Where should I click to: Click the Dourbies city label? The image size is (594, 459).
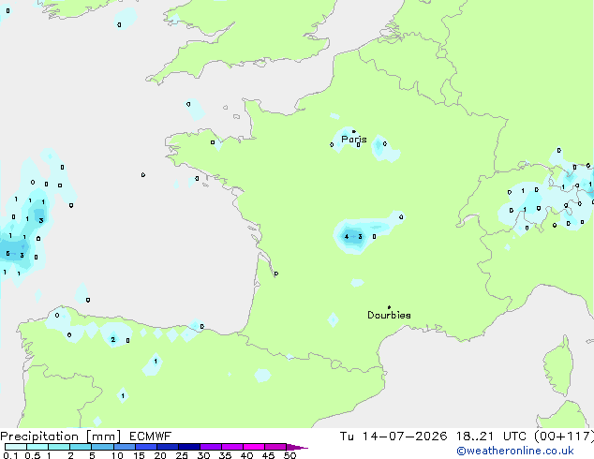(x=389, y=315)
